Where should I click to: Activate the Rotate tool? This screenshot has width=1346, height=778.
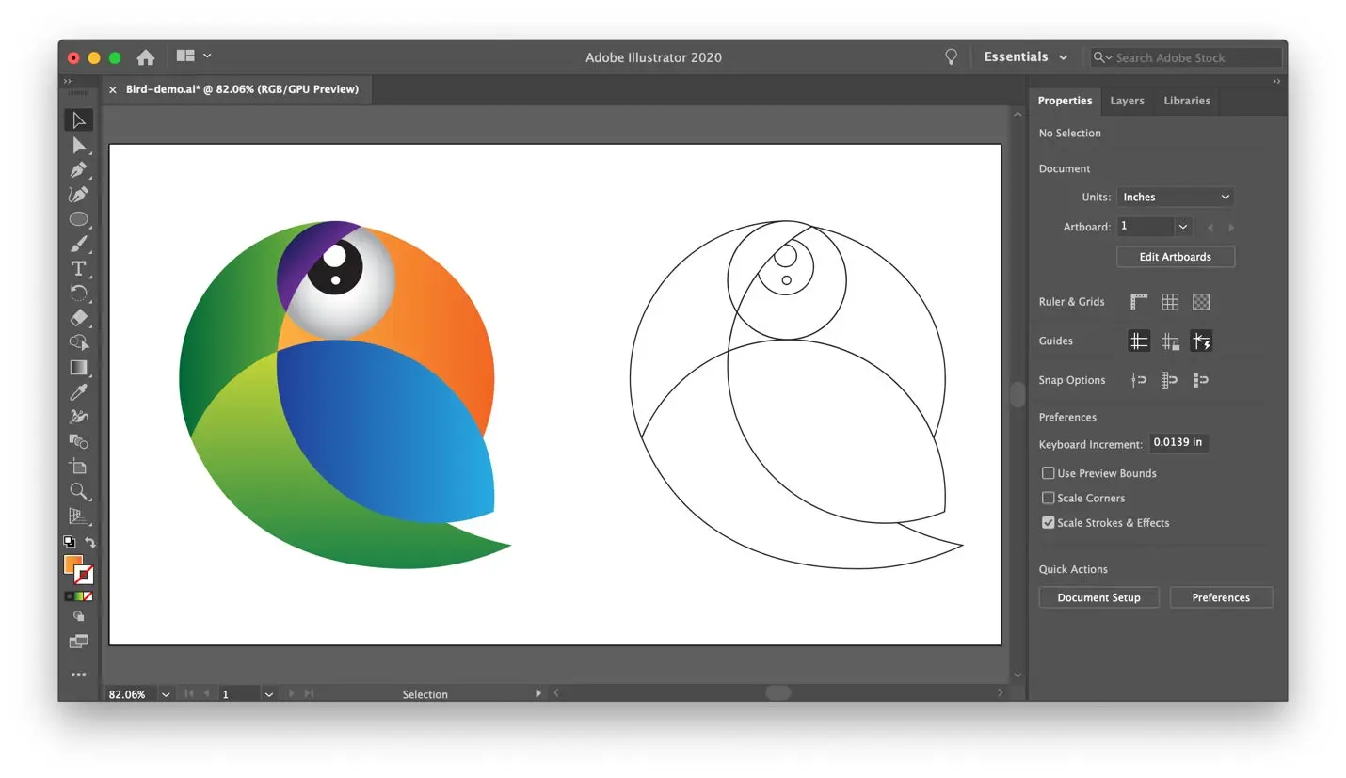[x=78, y=293]
